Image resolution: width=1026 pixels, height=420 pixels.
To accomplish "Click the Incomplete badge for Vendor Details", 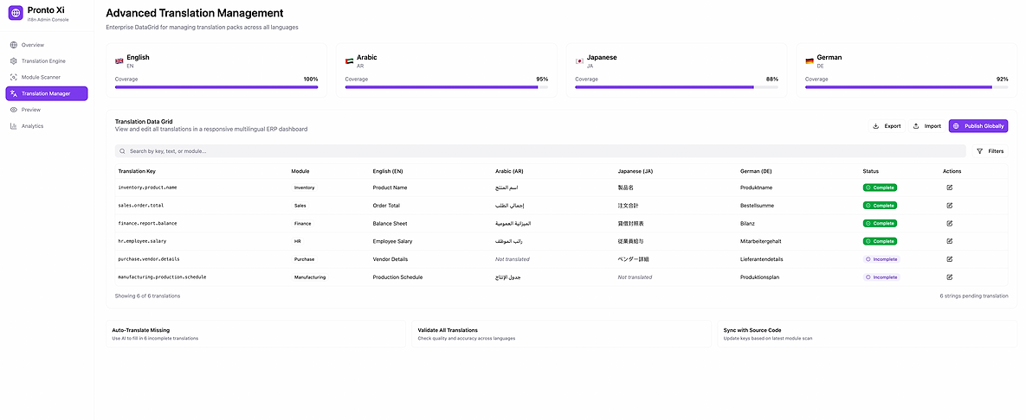I will [881, 259].
